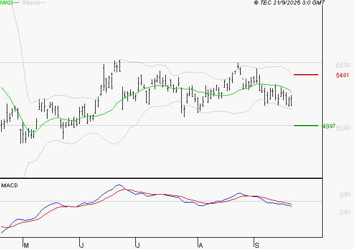This screenshot has width=355, height=249.
Task: Click the 5401 resistance price label
Action: pos(342,75)
